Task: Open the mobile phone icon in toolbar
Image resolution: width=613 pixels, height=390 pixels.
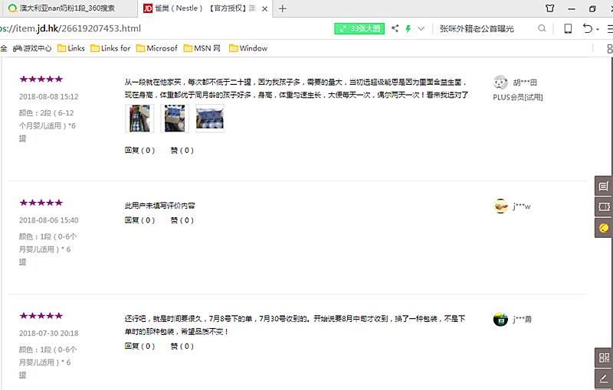Action: click(x=568, y=28)
